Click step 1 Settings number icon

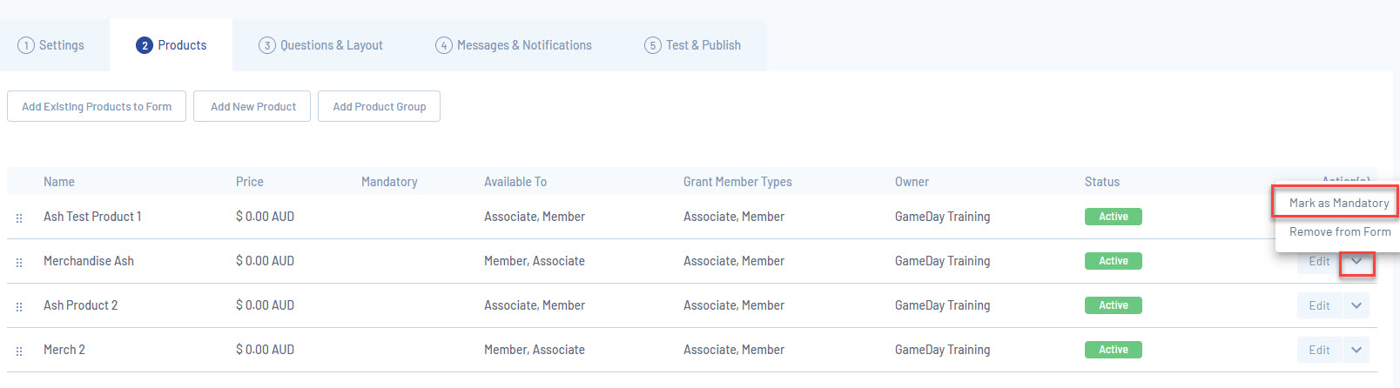(26, 45)
